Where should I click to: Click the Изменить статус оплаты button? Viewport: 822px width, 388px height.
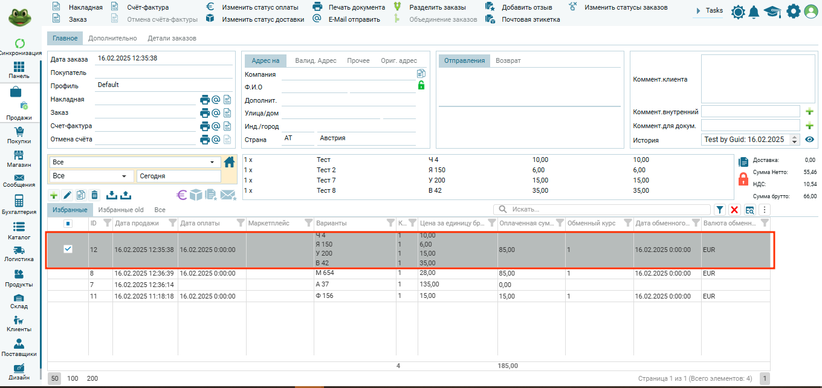(x=260, y=7)
